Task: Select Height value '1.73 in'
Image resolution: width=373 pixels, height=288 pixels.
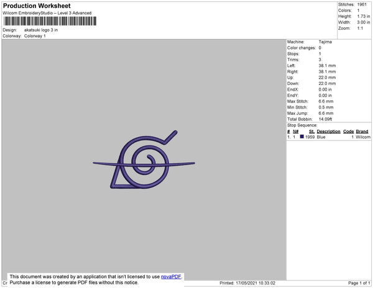Action: [364, 16]
